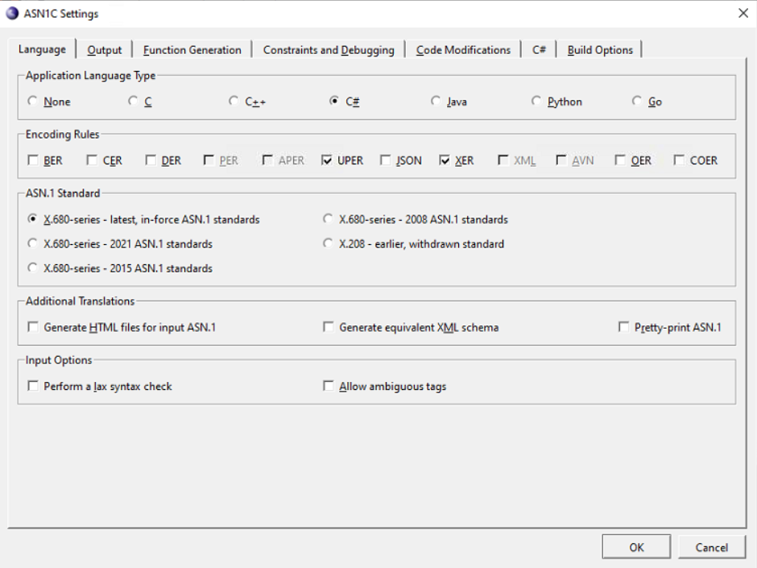Image resolution: width=757 pixels, height=568 pixels.
Task: Uncheck the UPER encoding checkbox
Action: pyautogui.click(x=327, y=160)
